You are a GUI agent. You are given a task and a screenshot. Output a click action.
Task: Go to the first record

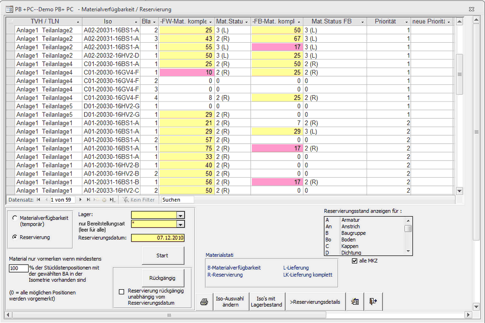[39, 200]
